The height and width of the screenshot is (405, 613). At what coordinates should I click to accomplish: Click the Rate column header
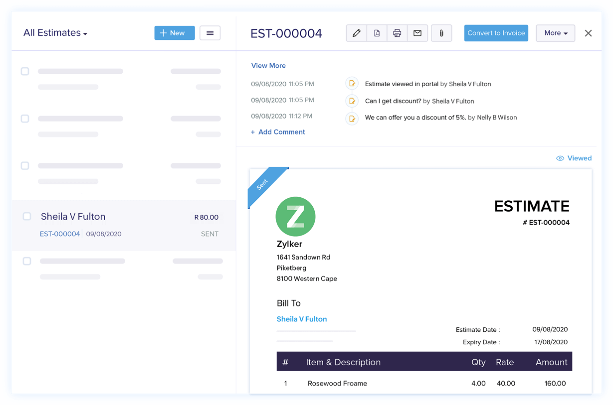[505, 362]
